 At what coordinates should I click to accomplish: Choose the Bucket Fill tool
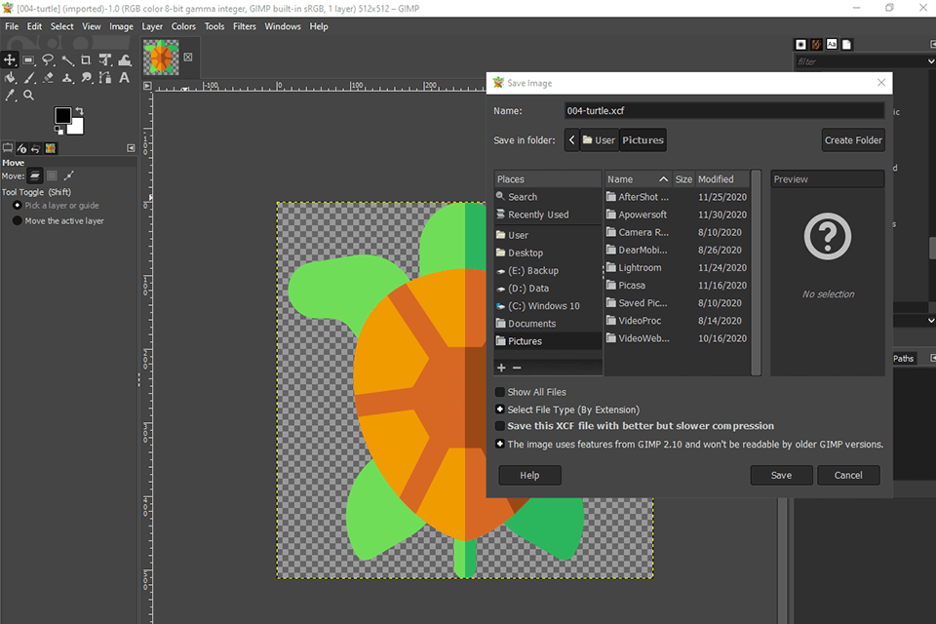[10, 78]
